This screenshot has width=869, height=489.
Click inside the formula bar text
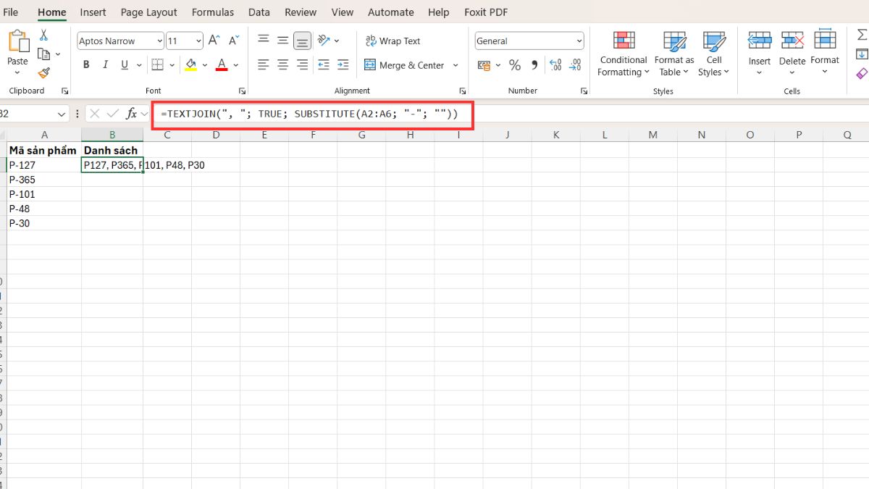(x=310, y=114)
